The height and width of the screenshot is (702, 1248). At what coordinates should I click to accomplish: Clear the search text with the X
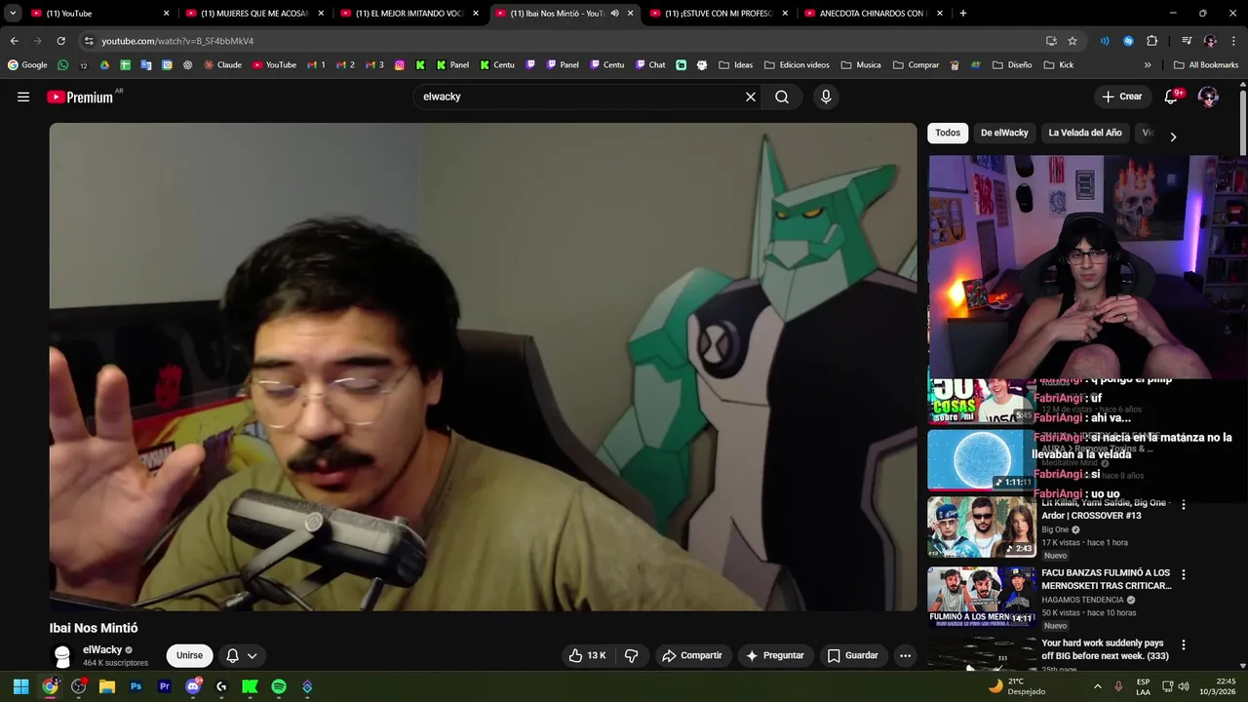(x=751, y=97)
